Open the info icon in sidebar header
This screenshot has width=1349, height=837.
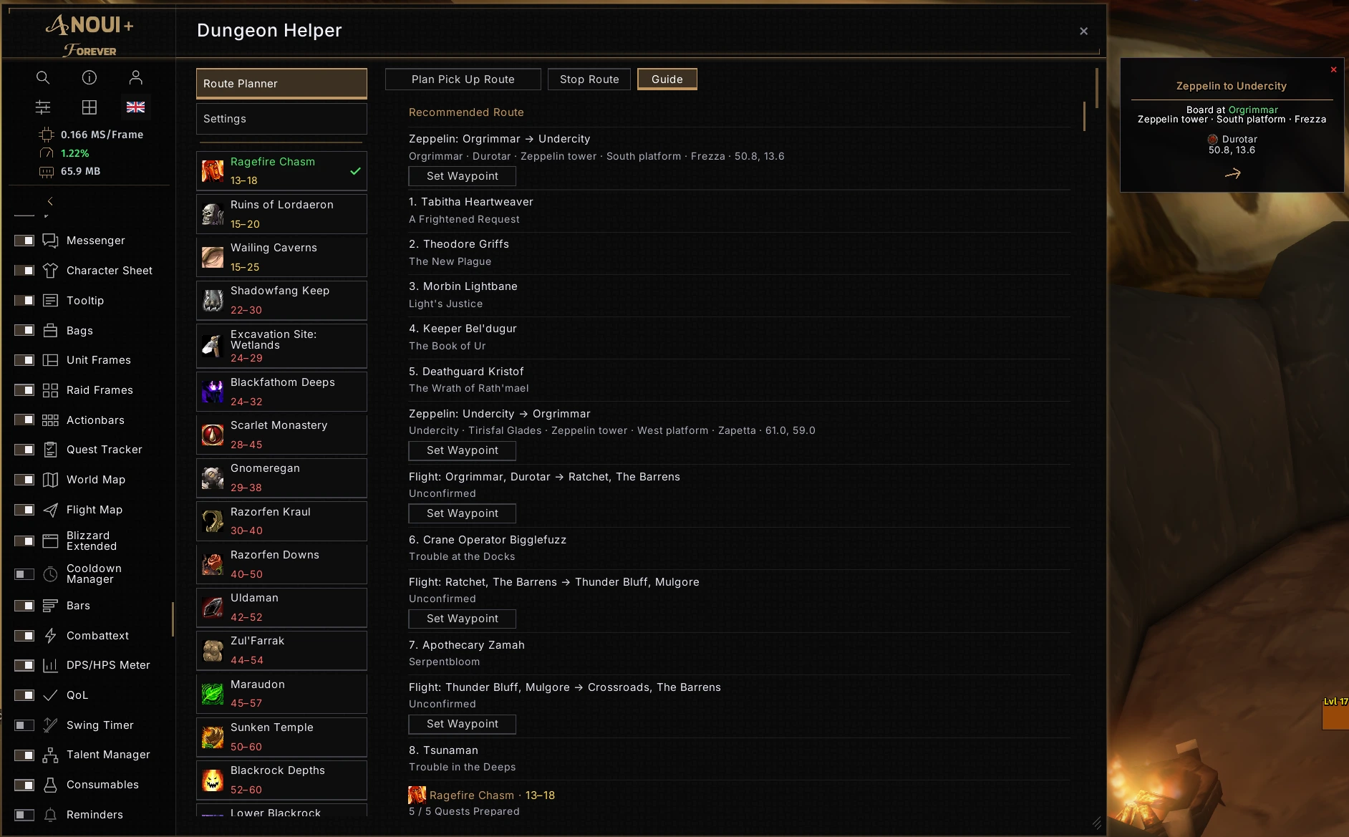click(90, 77)
